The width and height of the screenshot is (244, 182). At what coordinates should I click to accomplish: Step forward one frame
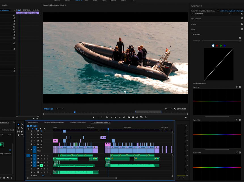[119, 117]
